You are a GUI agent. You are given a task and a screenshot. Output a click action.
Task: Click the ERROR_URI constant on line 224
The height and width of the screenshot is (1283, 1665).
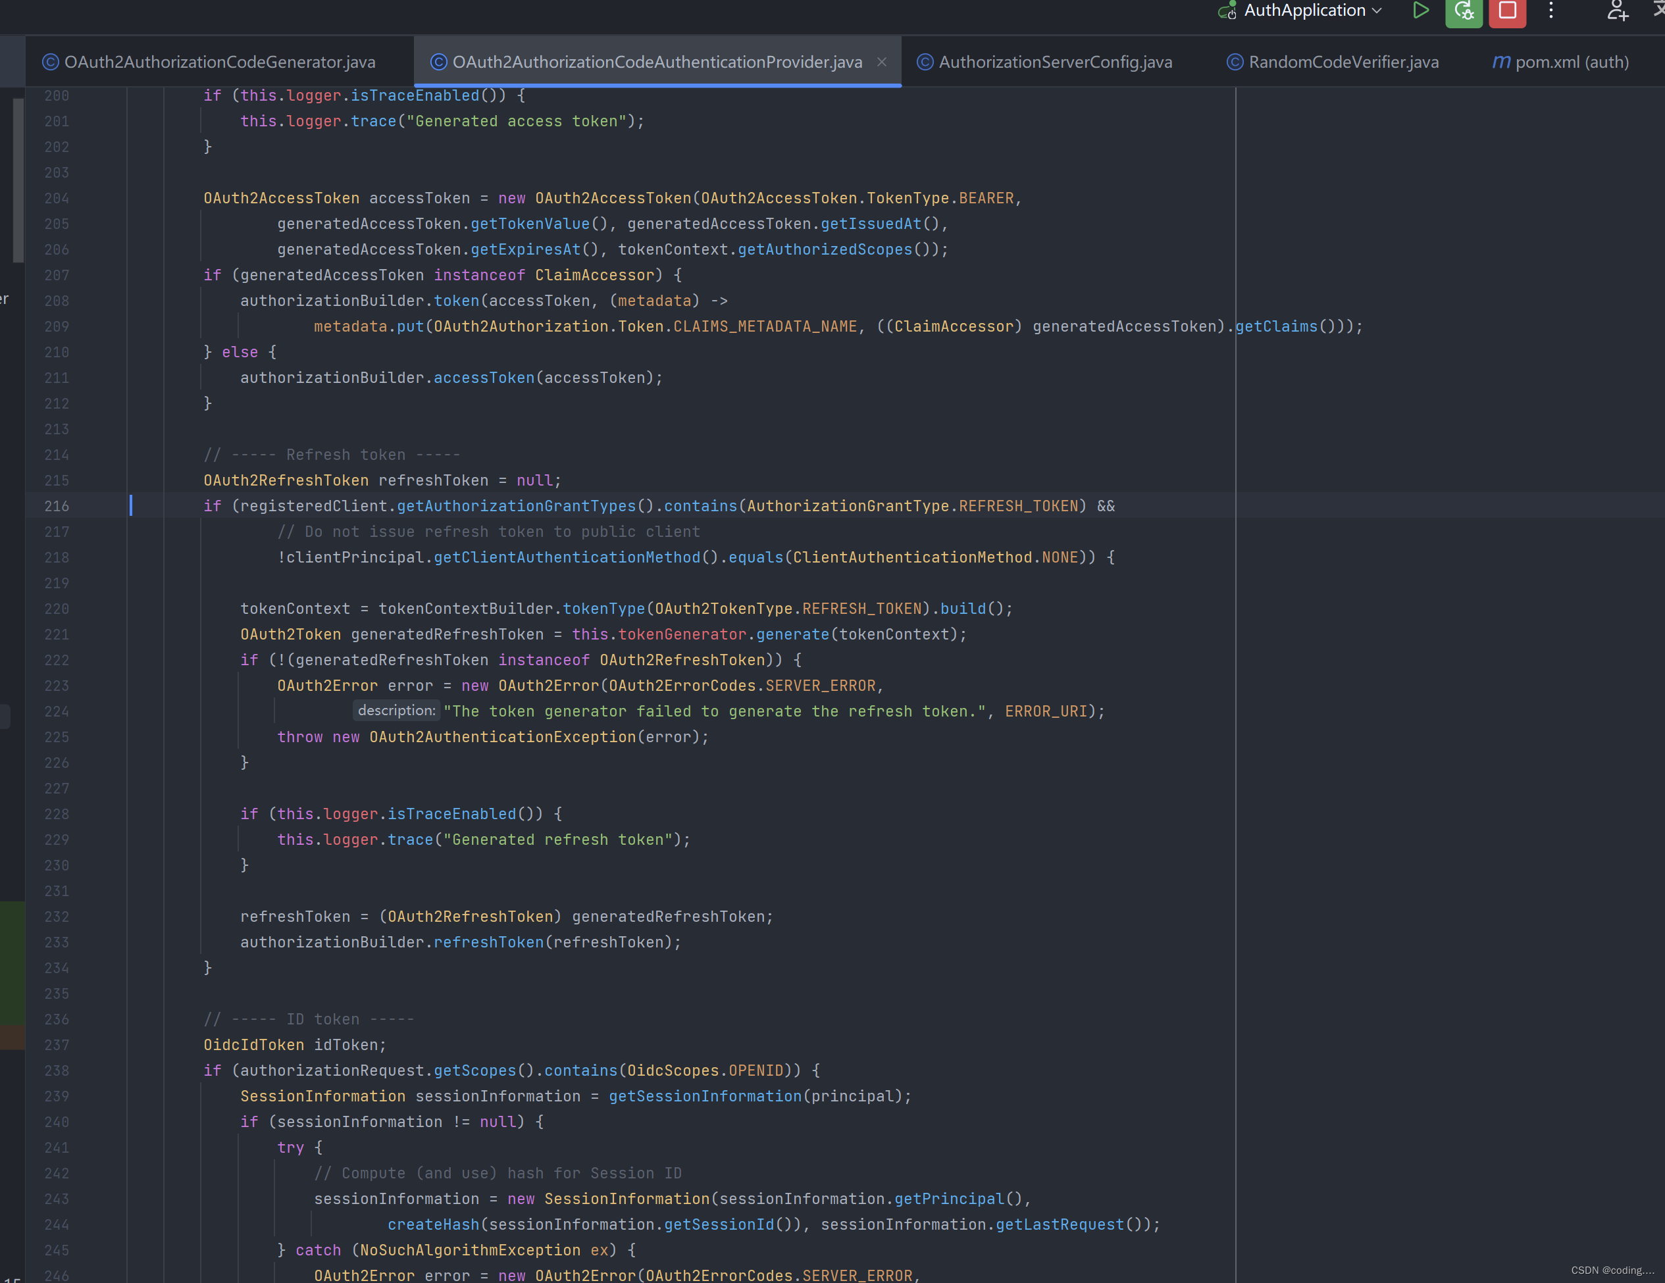point(1046,711)
